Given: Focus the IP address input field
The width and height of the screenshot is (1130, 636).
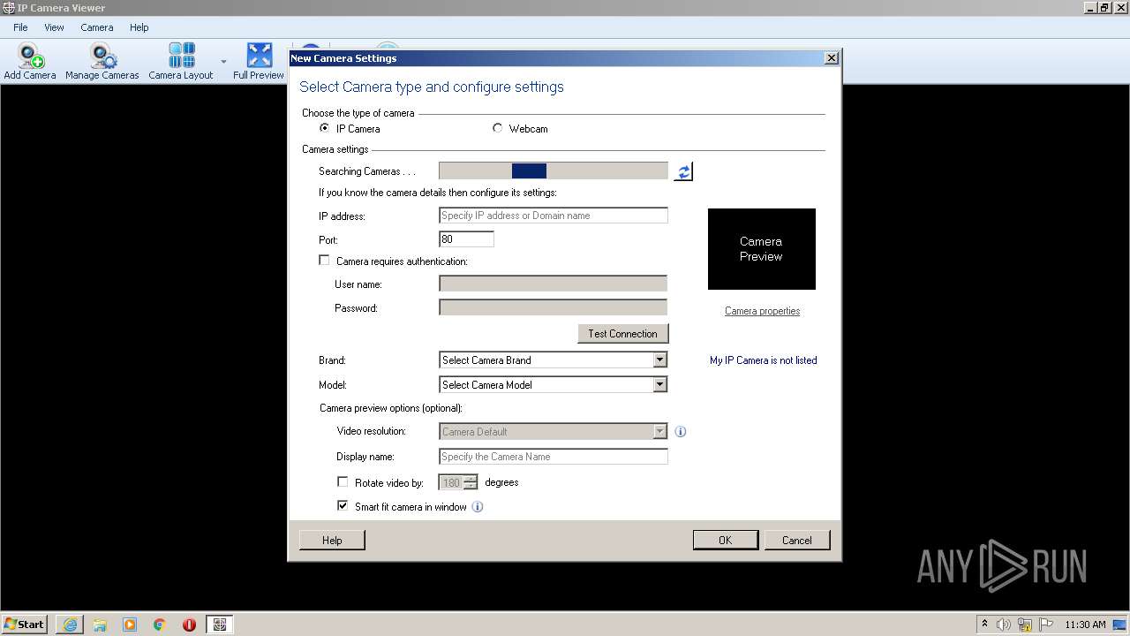Looking at the screenshot, I should [554, 216].
